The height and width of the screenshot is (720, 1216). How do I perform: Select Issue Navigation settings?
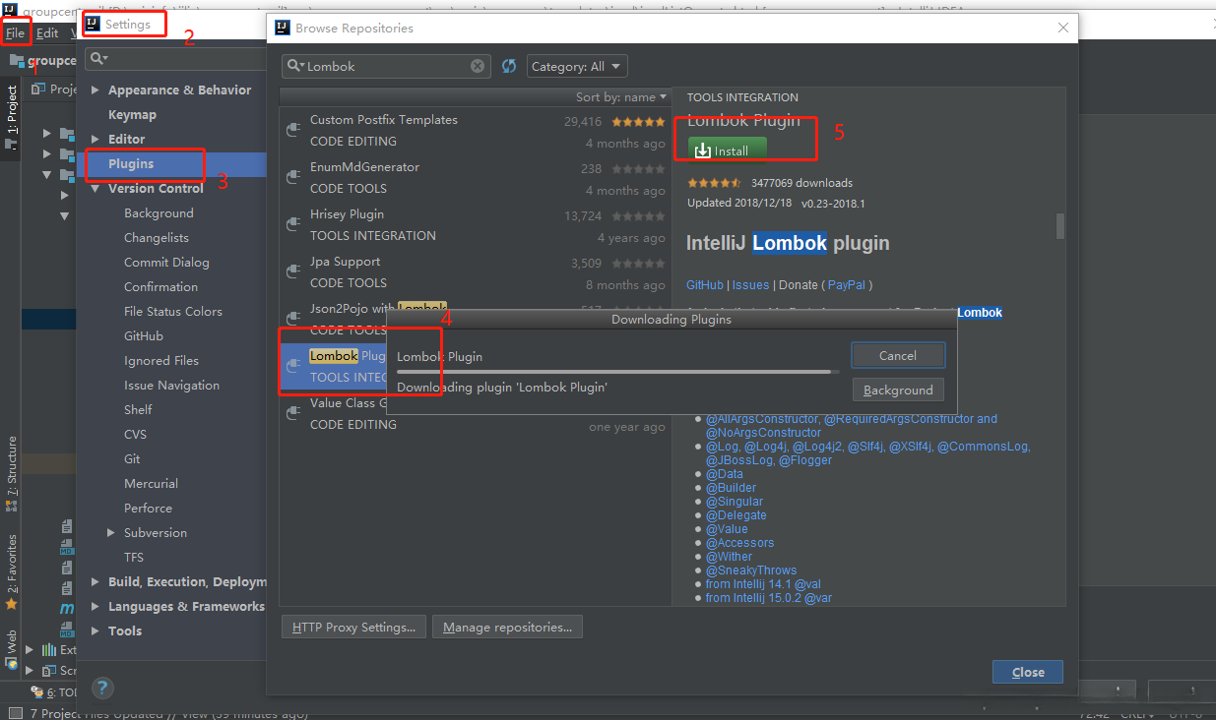pos(172,385)
